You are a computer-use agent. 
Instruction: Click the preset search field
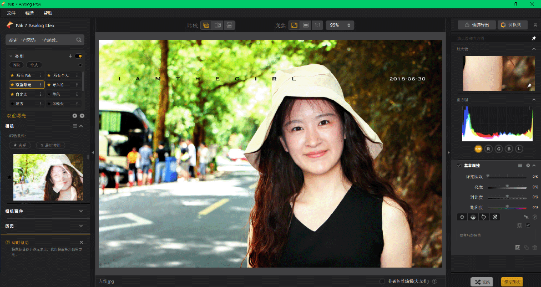45,40
